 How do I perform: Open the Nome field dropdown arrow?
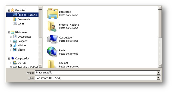click(158, 73)
